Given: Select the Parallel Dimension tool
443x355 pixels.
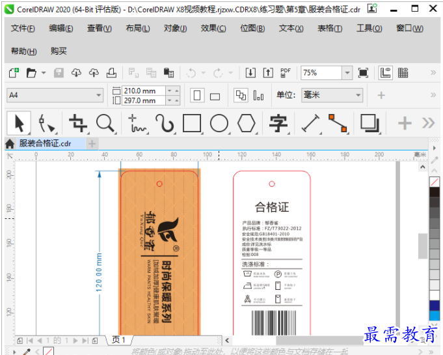Looking at the screenshot, I should [x=310, y=123].
